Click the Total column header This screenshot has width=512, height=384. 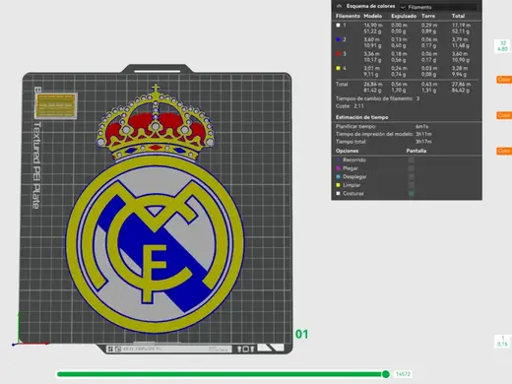click(458, 16)
